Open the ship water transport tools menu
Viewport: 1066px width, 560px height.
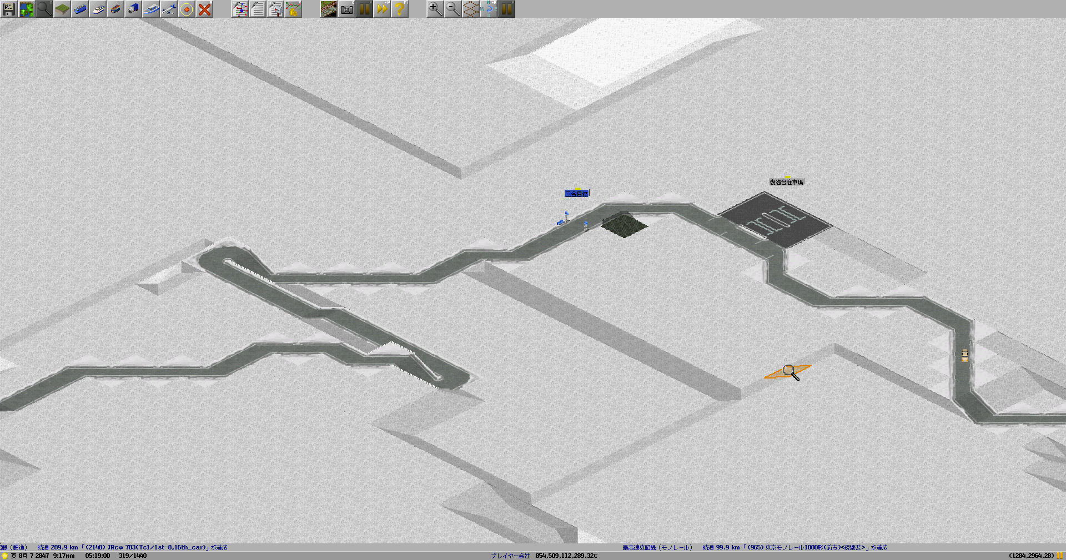[151, 9]
